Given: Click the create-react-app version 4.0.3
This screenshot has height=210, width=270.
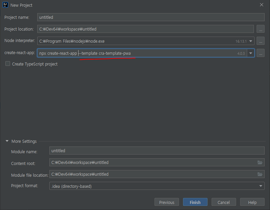Looking at the screenshot, I should point(241,53).
